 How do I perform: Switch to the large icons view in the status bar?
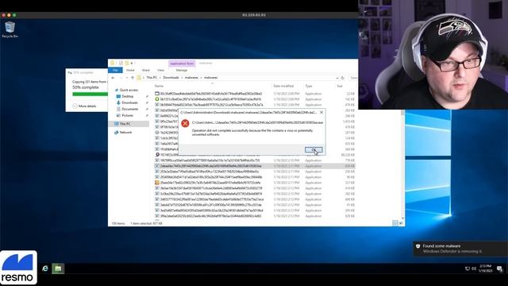coord(401,223)
